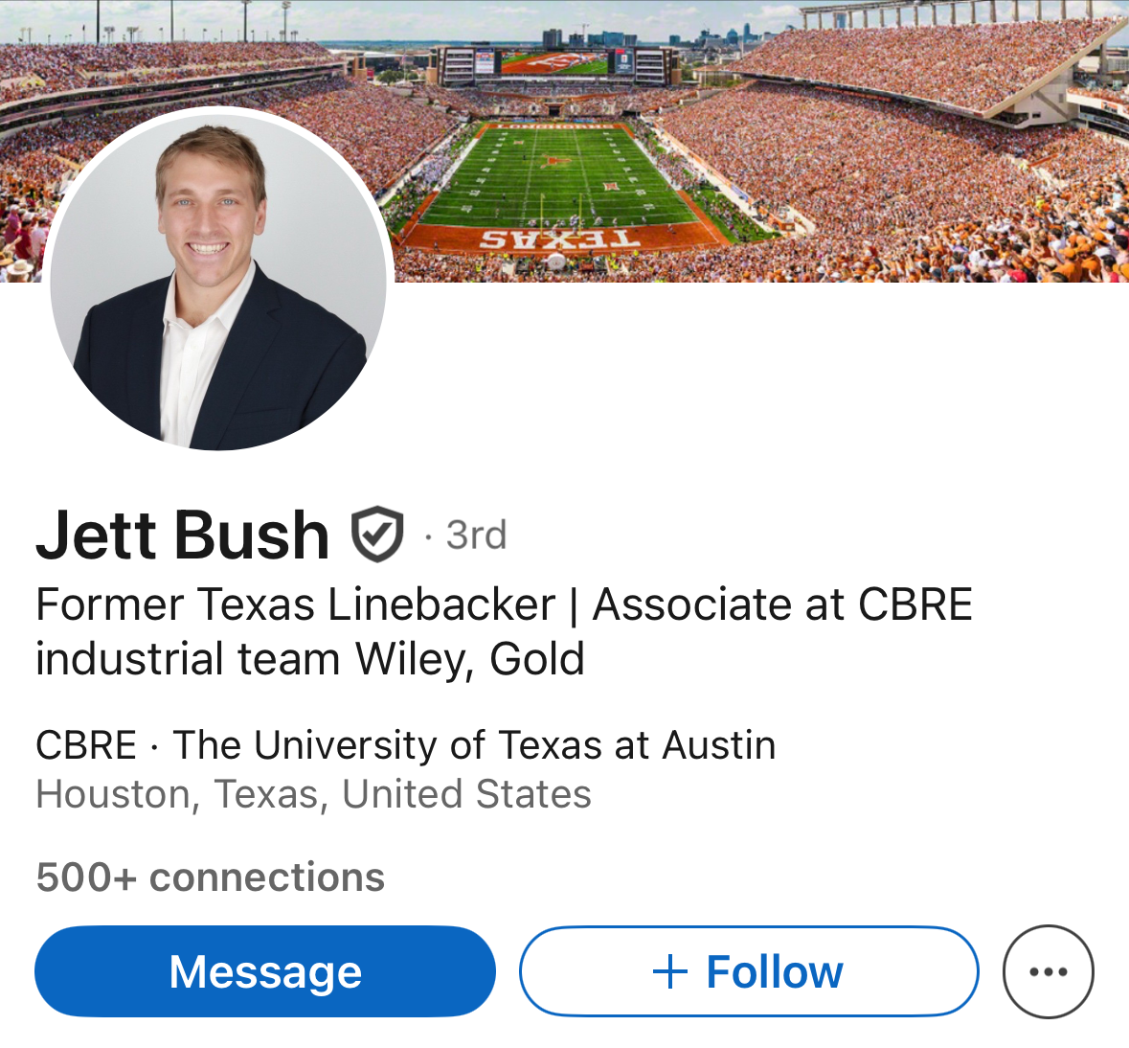The height and width of the screenshot is (1048, 1129).
Task: Click the Associate at CBRE headline portion
Action: point(782,605)
